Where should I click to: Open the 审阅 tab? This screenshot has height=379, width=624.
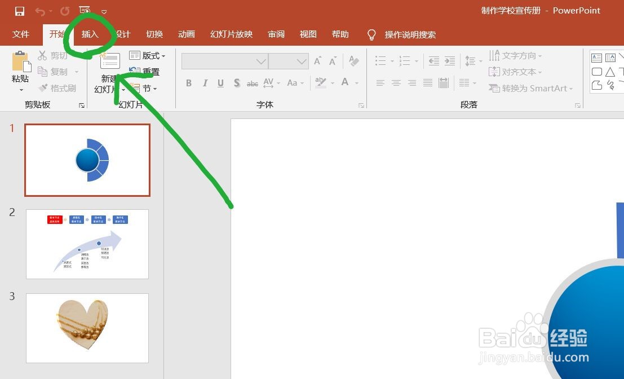pyautogui.click(x=276, y=34)
